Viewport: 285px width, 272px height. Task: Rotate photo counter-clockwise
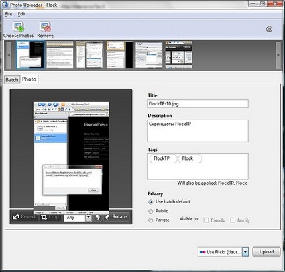(98, 217)
